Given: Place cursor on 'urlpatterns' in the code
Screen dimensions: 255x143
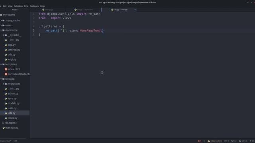Looking at the screenshot, I should pos(48,26).
